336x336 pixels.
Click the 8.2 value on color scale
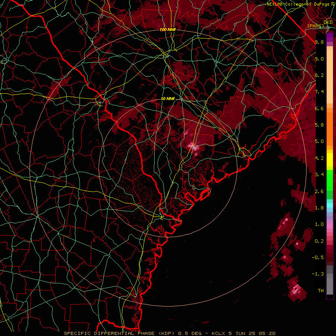coord(319,75)
